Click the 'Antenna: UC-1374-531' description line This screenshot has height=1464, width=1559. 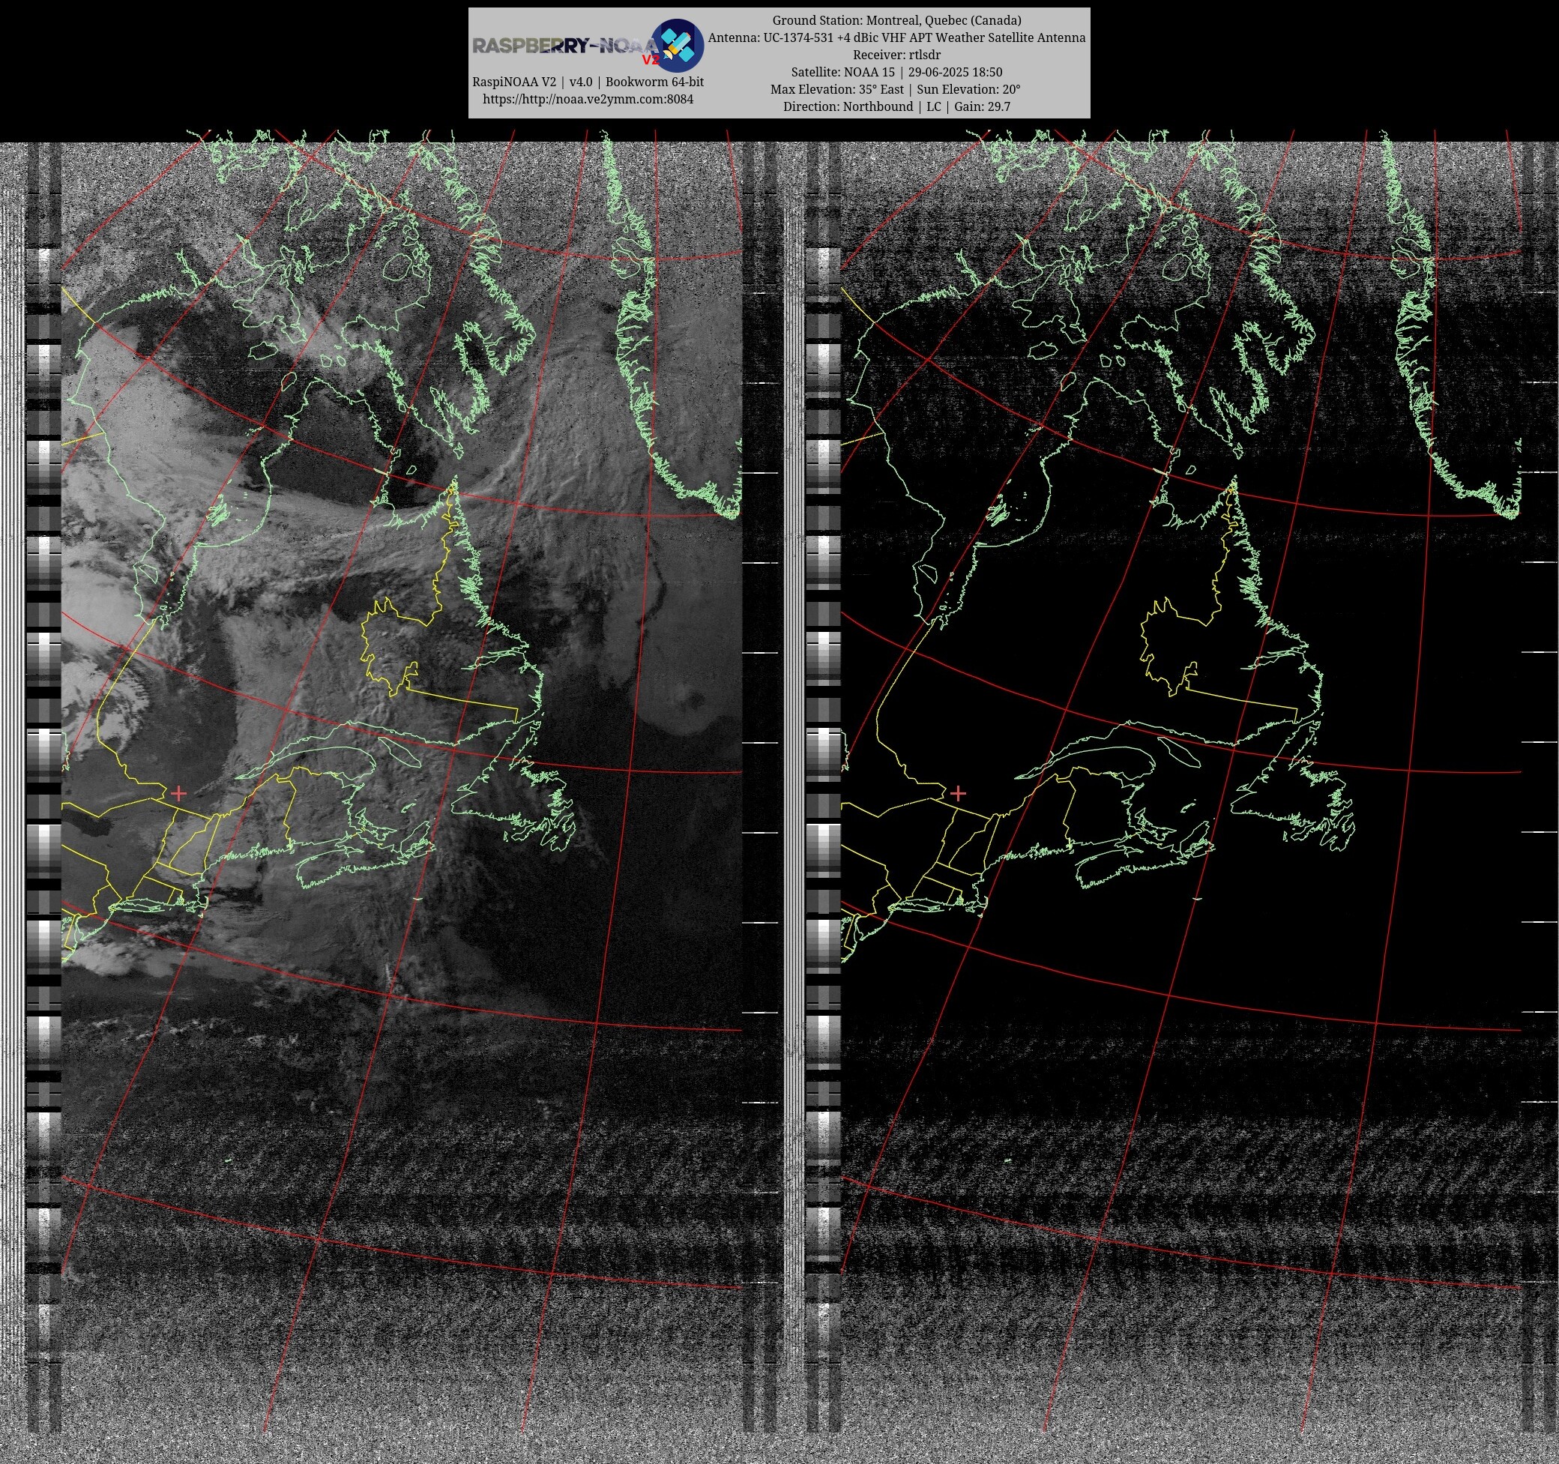pyautogui.click(x=896, y=37)
